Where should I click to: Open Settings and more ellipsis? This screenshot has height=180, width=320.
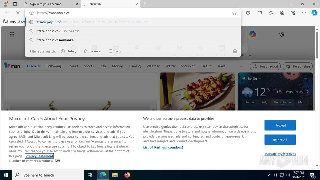pos(304,13)
